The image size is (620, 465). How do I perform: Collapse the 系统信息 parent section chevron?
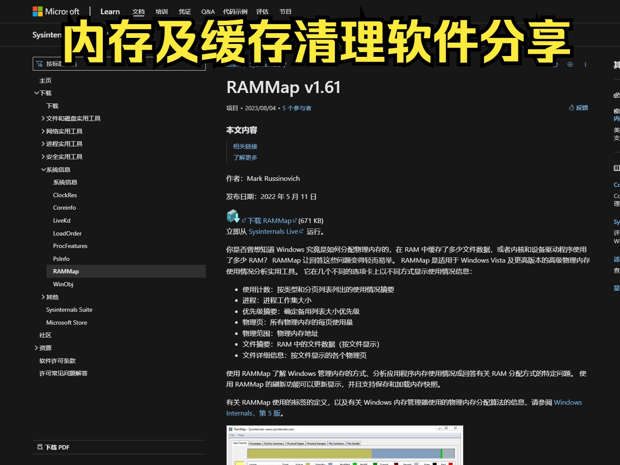click(43, 170)
